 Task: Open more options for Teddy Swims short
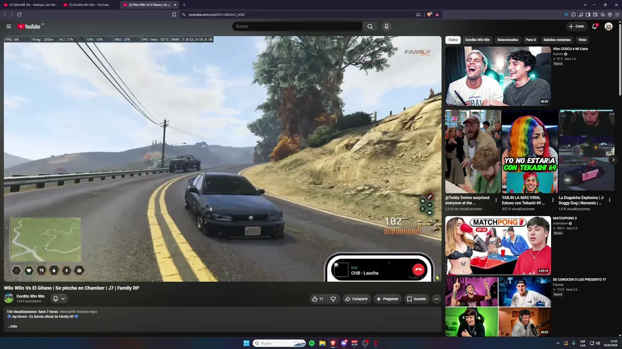pos(496,200)
